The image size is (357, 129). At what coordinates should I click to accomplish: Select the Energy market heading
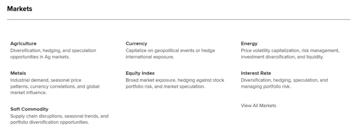coord(249,44)
